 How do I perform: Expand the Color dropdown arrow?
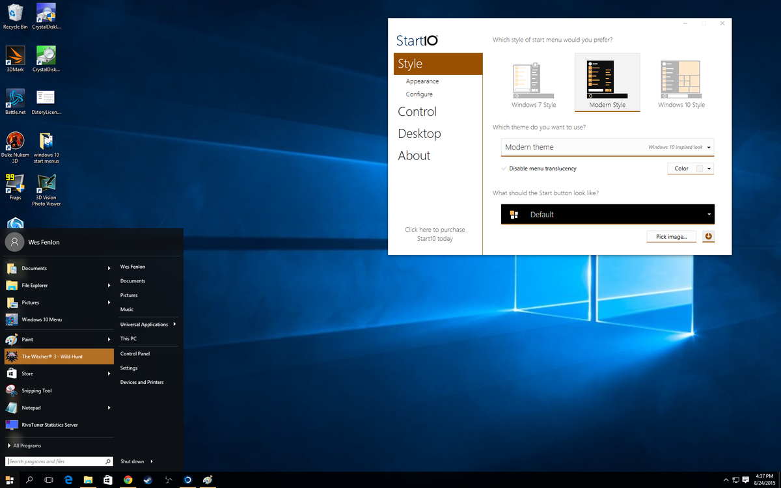[709, 168]
